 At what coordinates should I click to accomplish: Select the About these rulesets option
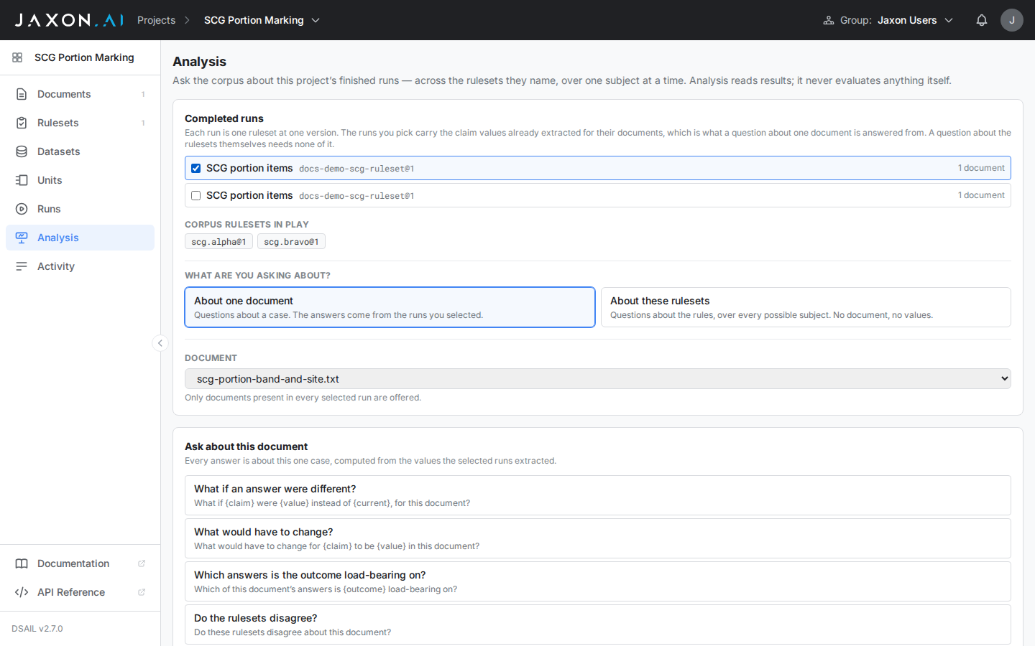[806, 307]
